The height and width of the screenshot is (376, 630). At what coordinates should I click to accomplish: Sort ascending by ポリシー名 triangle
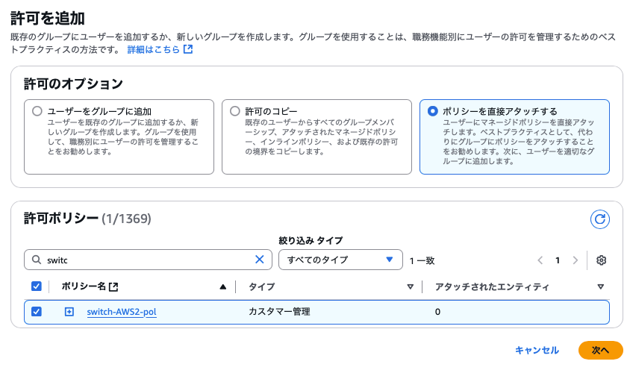click(x=222, y=287)
